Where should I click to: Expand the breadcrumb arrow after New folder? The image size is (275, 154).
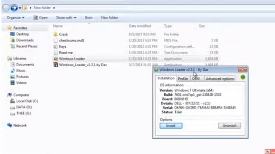pyautogui.click(x=54, y=8)
